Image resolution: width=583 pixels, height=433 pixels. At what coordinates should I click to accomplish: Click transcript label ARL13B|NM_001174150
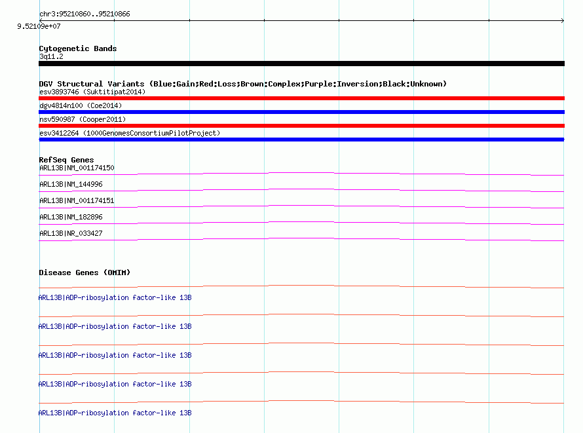(x=77, y=168)
